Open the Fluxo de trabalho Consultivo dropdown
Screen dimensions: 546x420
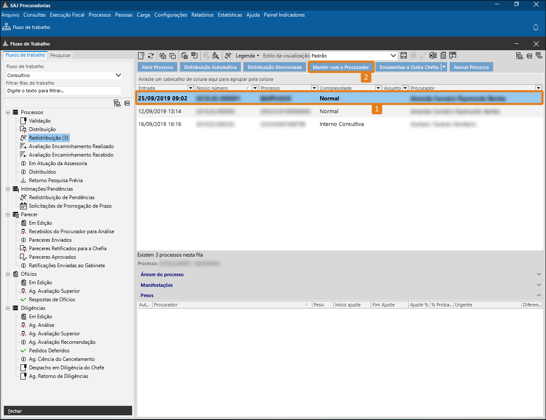point(118,75)
